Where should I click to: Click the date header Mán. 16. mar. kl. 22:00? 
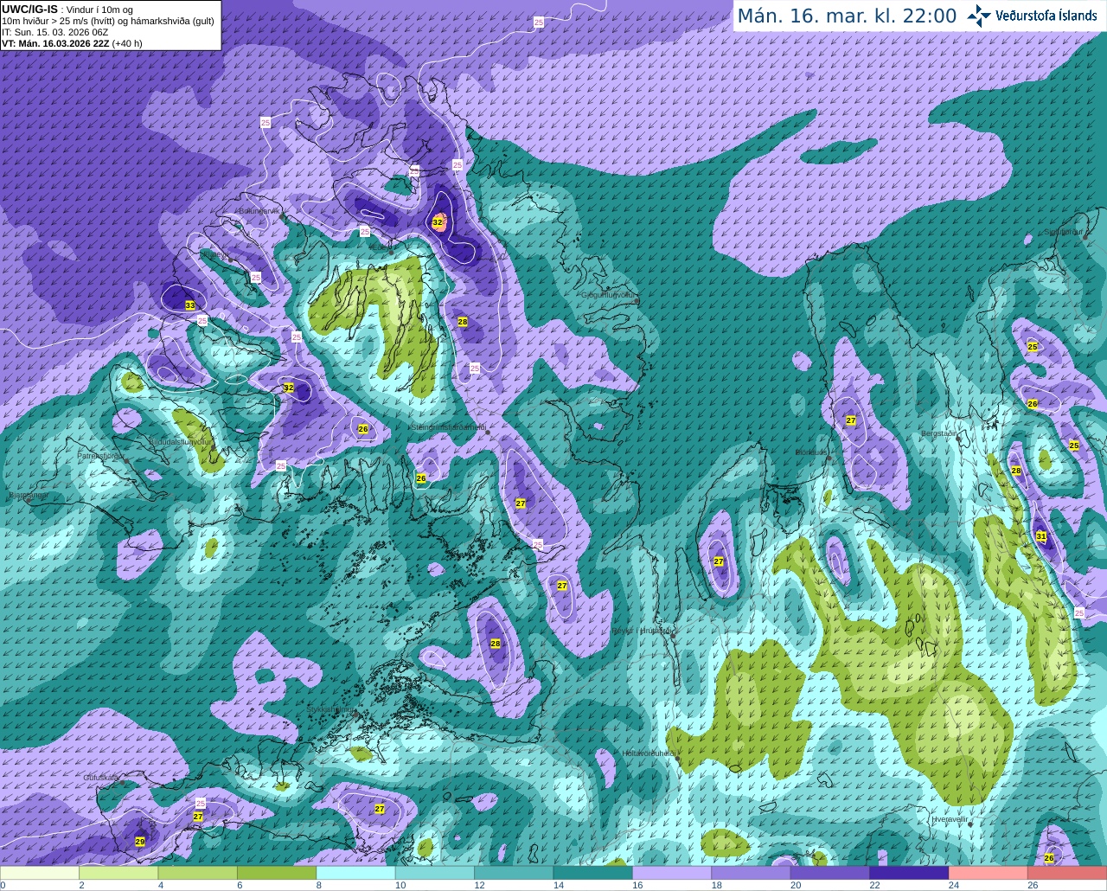point(847,16)
